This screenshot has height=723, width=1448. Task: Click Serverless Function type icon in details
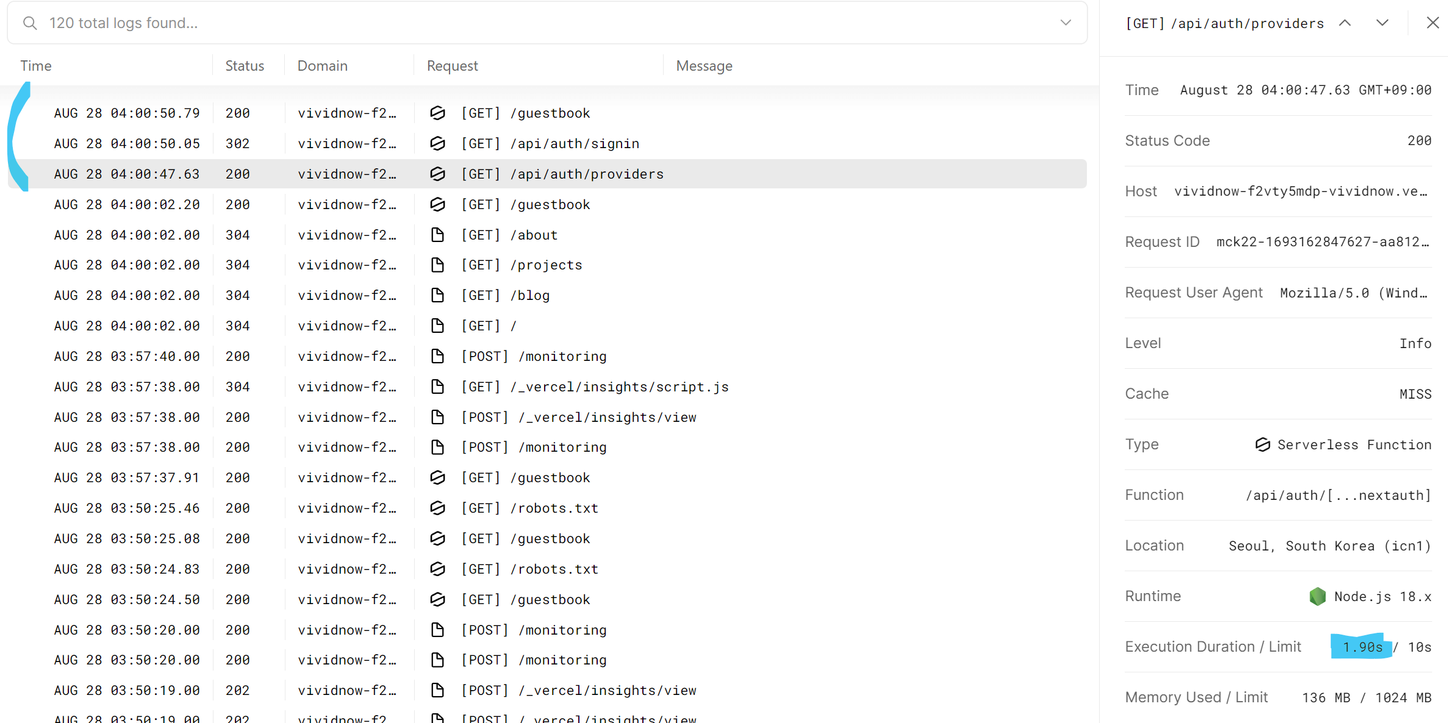[x=1263, y=444]
